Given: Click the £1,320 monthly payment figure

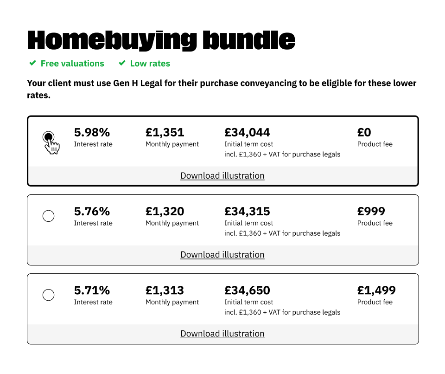Looking at the screenshot, I should click(x=165, y=212).
